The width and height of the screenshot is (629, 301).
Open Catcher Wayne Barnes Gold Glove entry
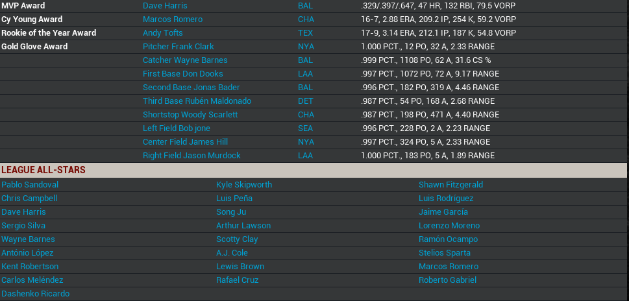[185, 60]
